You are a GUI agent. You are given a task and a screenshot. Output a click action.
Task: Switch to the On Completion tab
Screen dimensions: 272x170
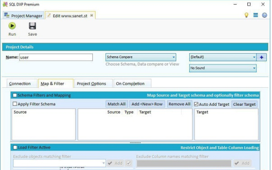click(132, 83)
